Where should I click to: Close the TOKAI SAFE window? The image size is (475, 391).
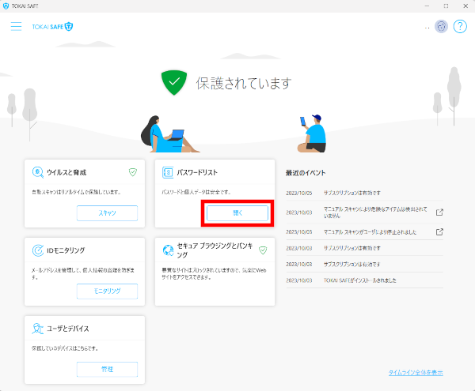[465, 6]
